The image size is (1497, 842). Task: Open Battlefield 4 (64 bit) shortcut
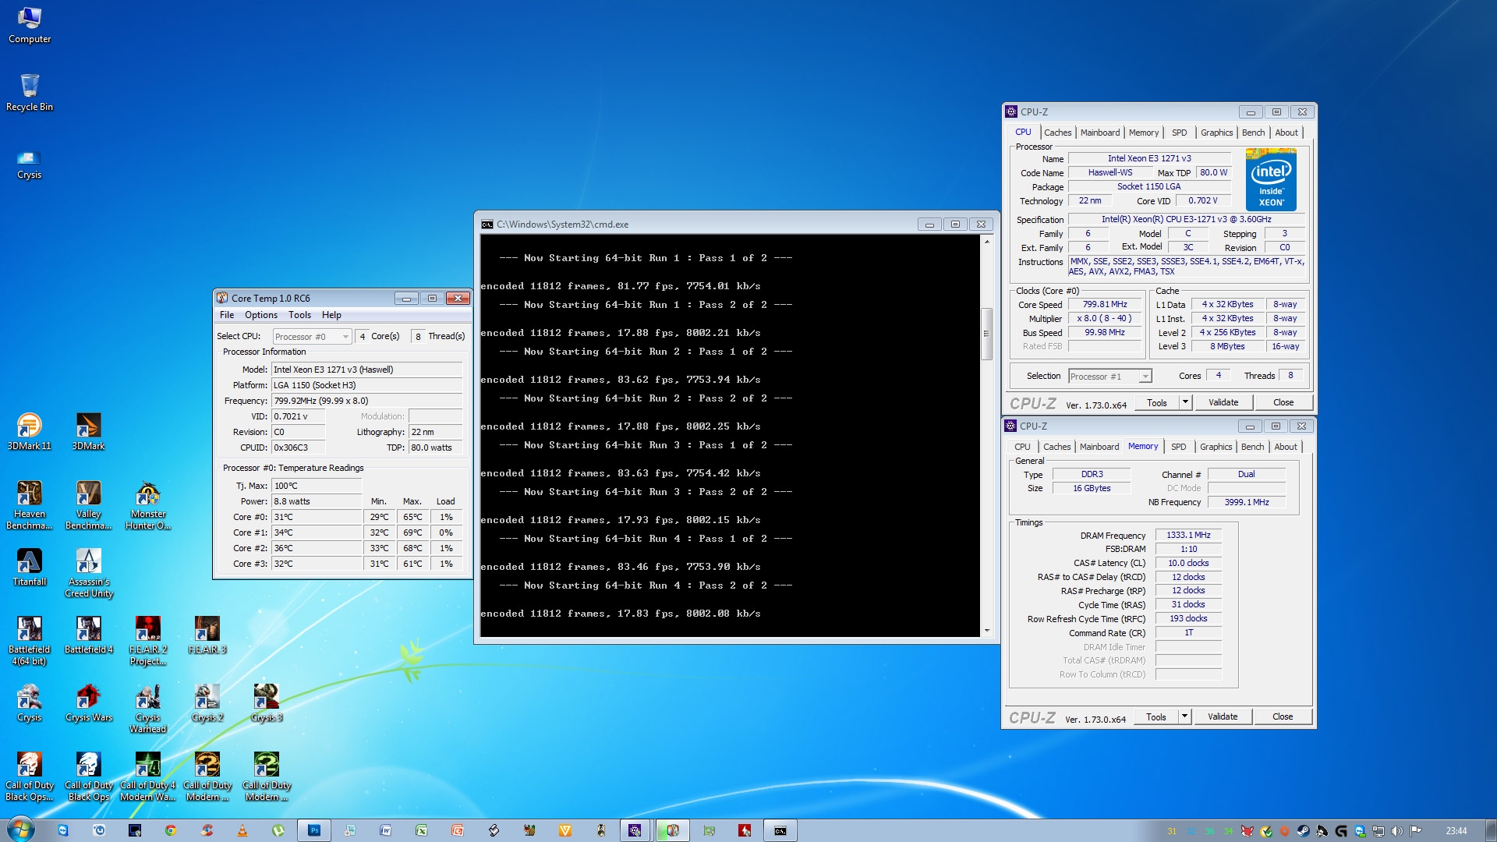coord(30,641)
